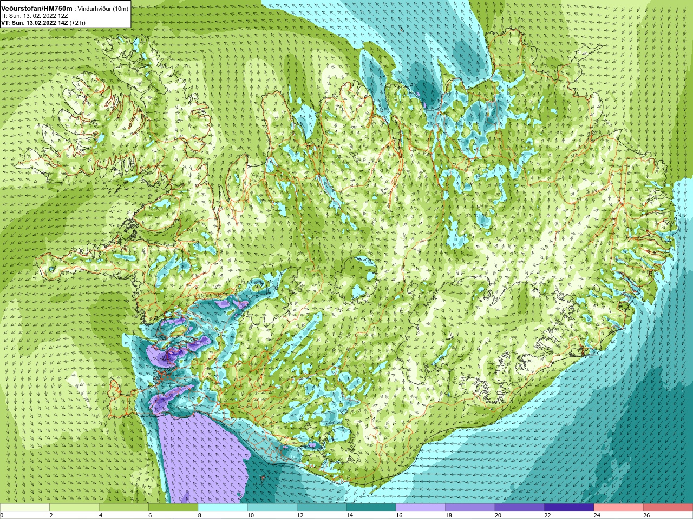Viewport: 693px width, 519px height.
Task: Select the salmon red above-26 legend swatch
Action: coord(668,508)
